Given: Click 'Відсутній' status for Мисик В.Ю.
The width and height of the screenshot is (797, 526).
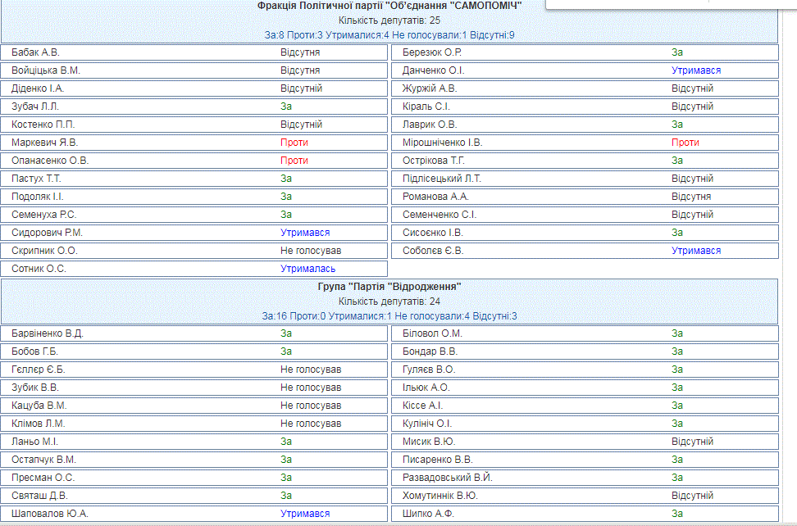Looking at the screenshot, I should (692, 442).
